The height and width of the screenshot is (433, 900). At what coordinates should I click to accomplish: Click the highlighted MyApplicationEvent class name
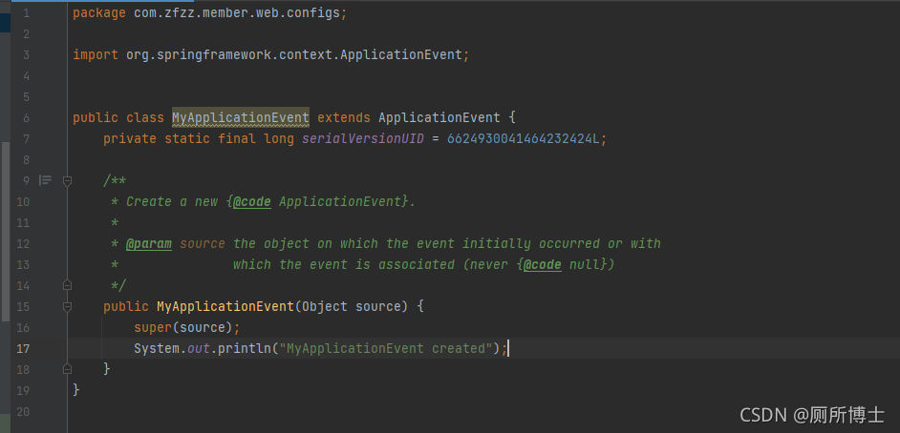tap(240, 118)
